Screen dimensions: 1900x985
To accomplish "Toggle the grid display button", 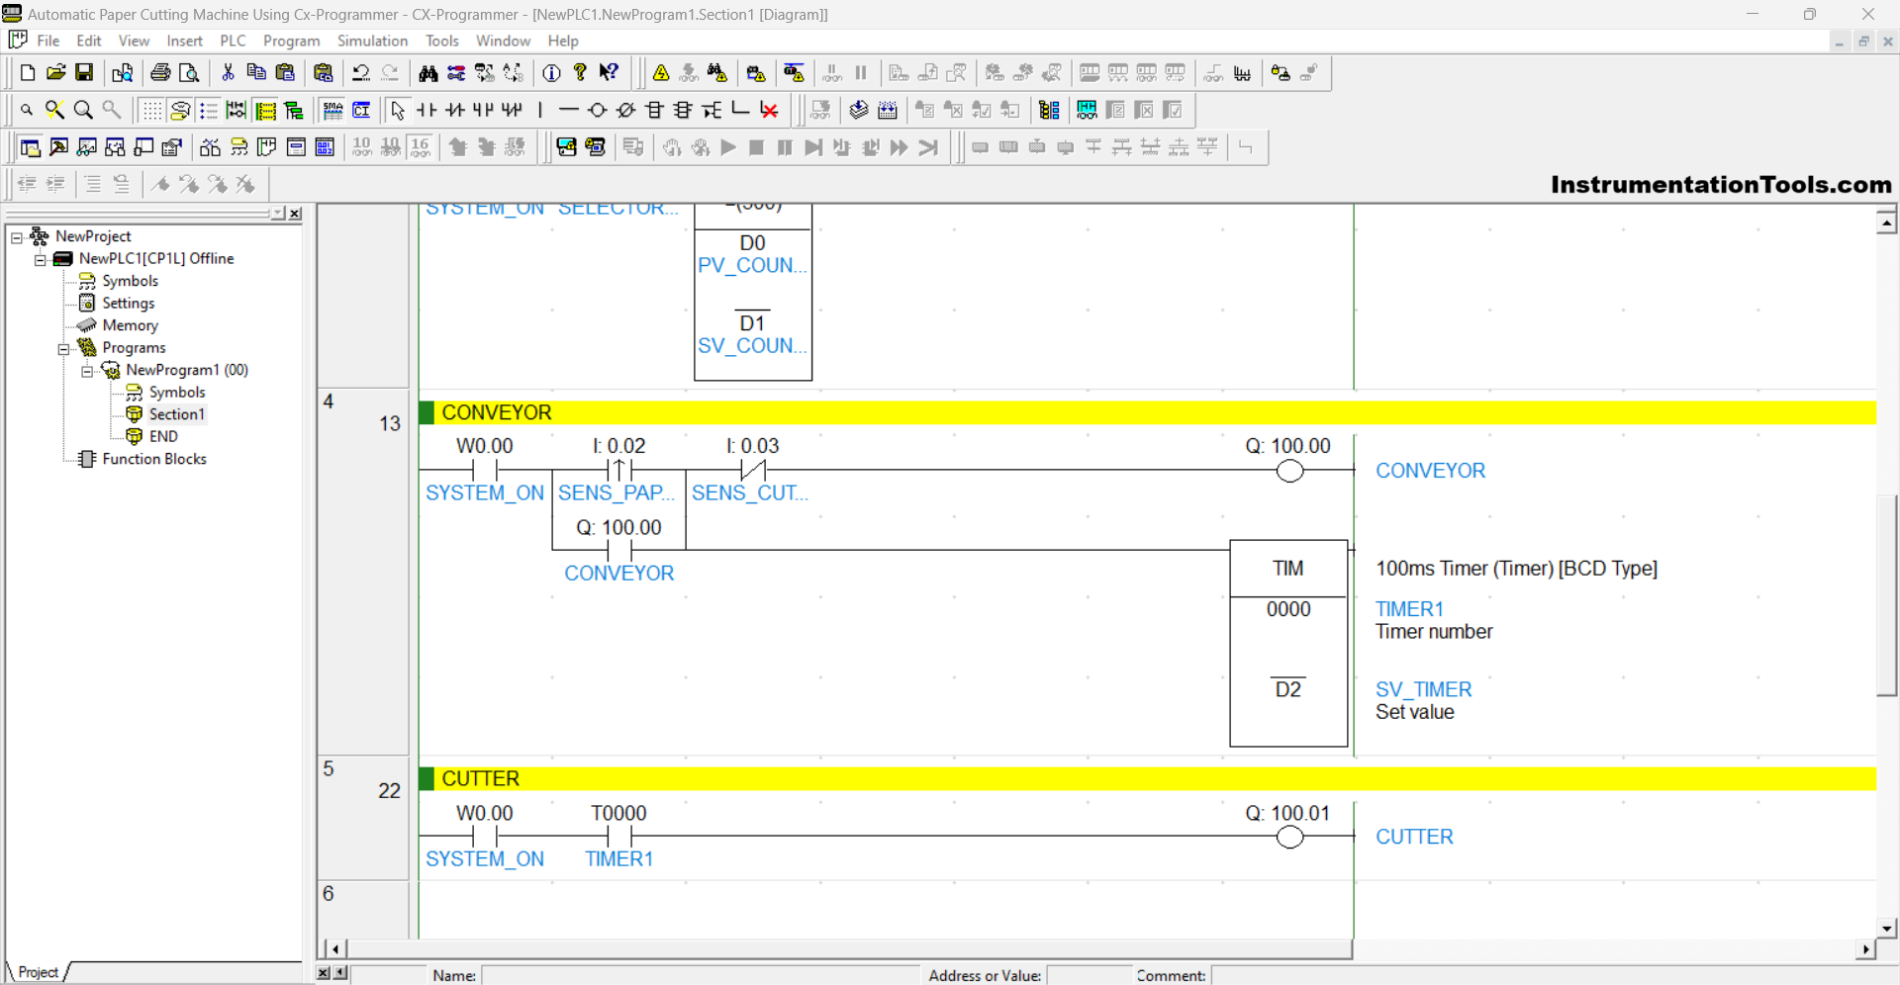I will 151,110.
